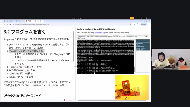Open the network icon in system tray
The height and width of the screenshot is (107, 190).
[x=142, y=18]
